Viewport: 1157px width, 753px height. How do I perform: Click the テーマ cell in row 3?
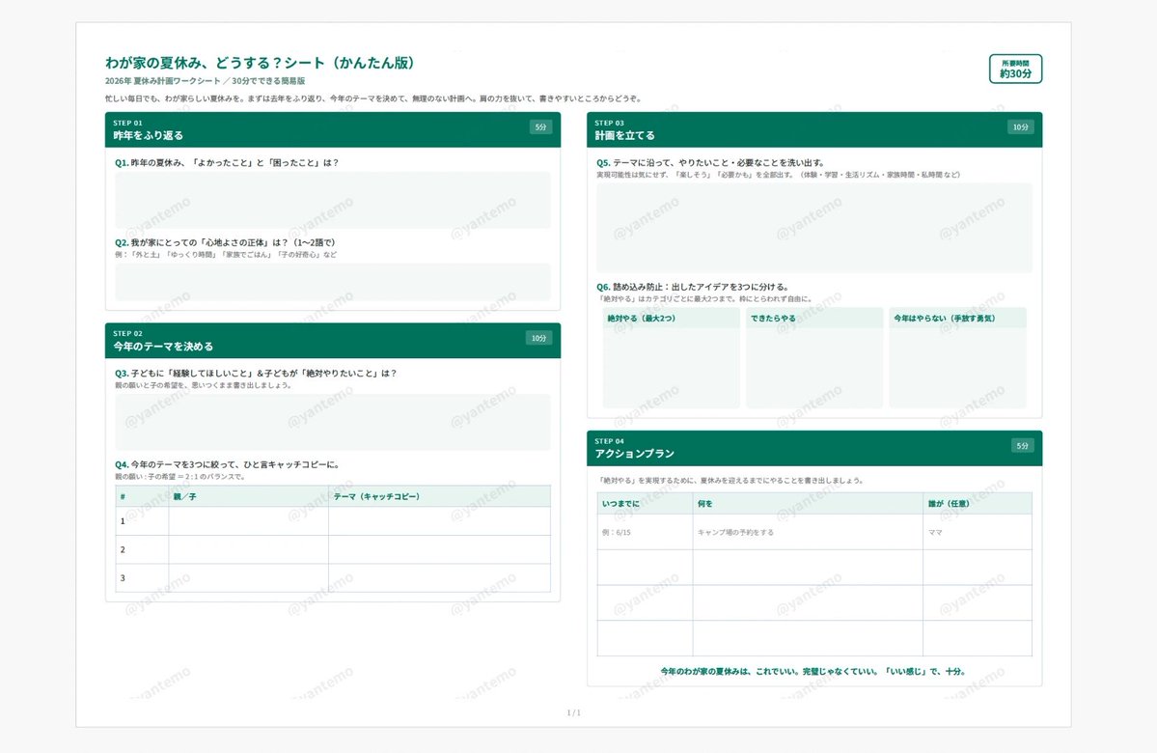point(440,578)
